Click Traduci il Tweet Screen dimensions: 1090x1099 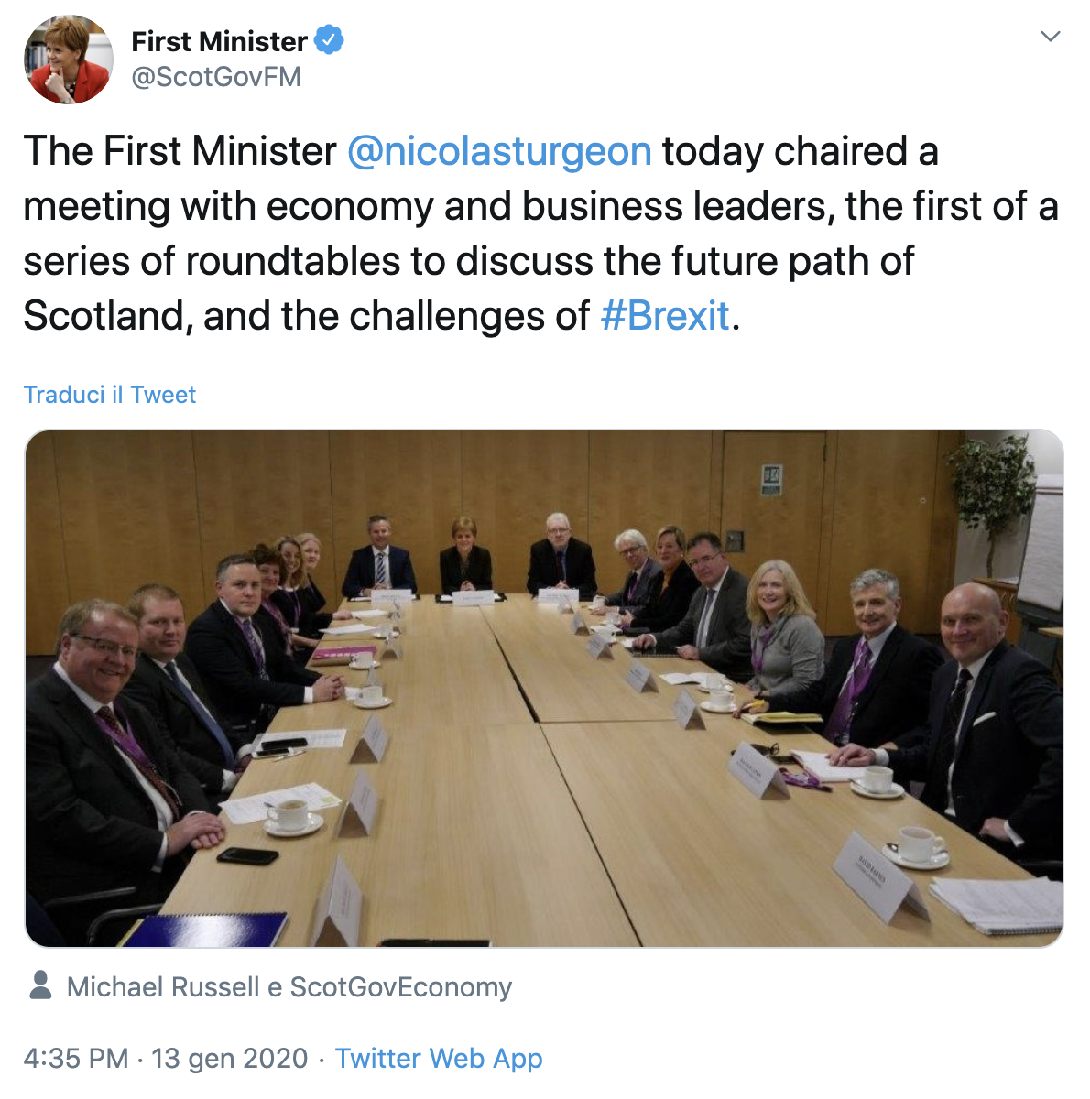click(x=110, y=395)
